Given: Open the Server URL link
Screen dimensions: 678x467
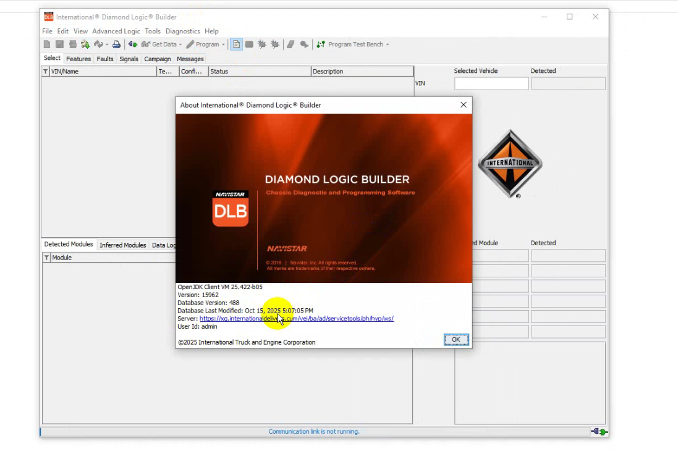Looking at the screenshot, I should (297, 319).
